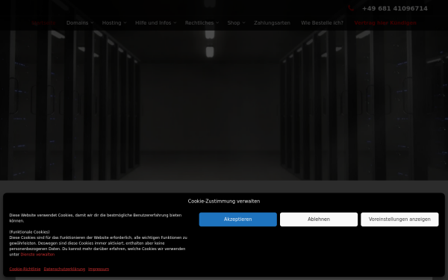
Task: Call the +49 681 41096714 number link
Action: 394,8
